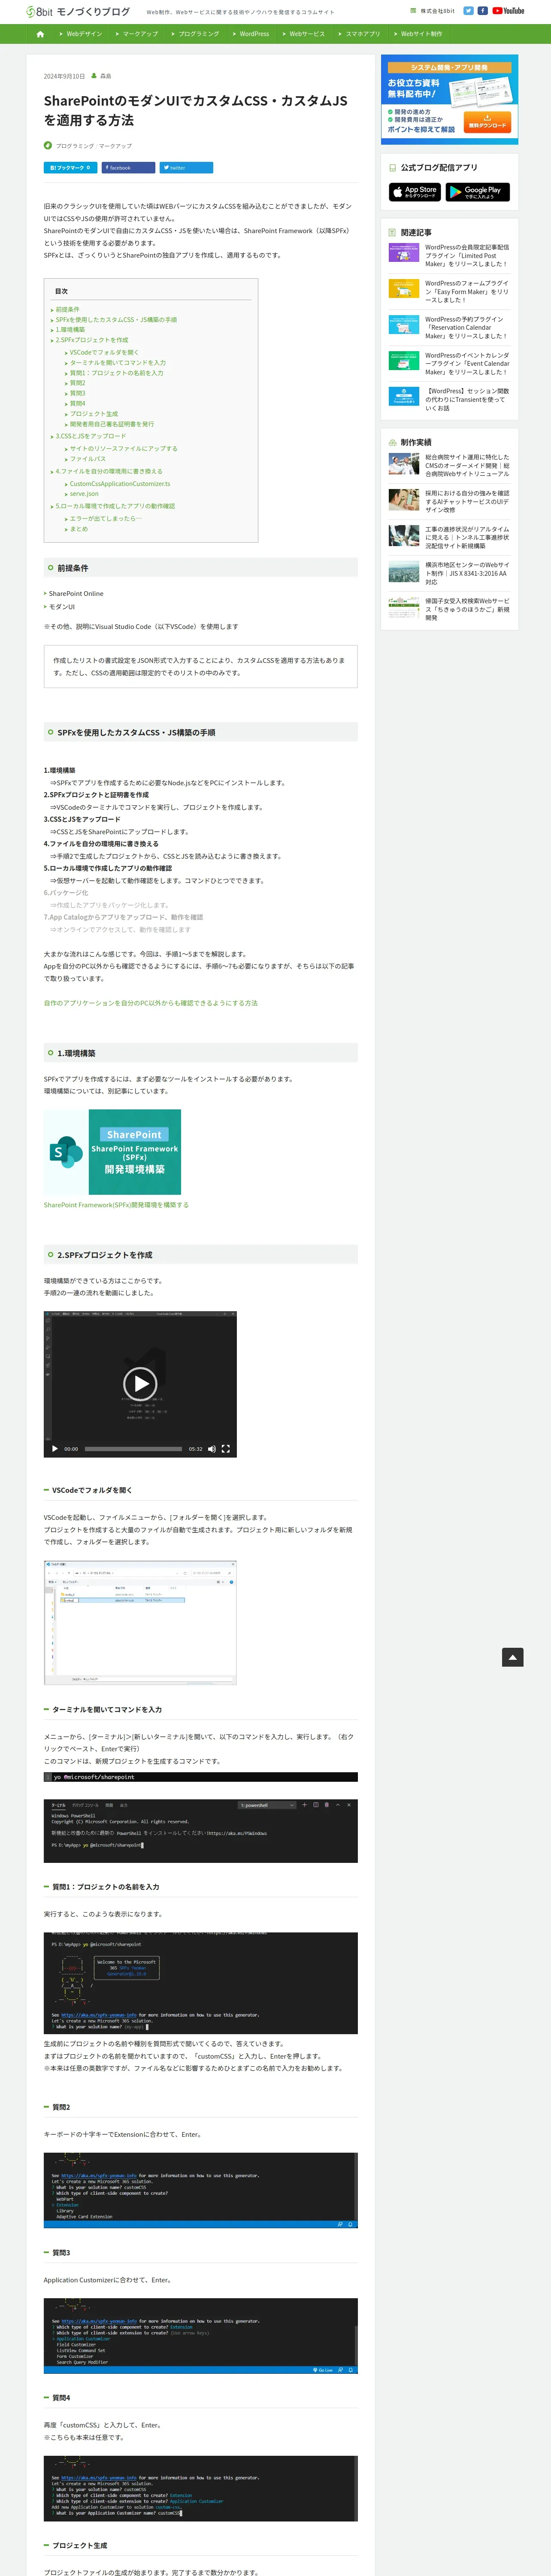Viewport: 551px width, 2576px height.
Task: Jump to 5.ローカル環境で作成したアプリの動作確認 in contents
Action: tap(114, 506)
